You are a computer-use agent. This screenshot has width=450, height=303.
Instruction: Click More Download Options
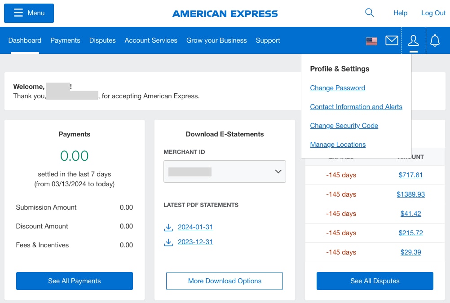click(224, 281)
